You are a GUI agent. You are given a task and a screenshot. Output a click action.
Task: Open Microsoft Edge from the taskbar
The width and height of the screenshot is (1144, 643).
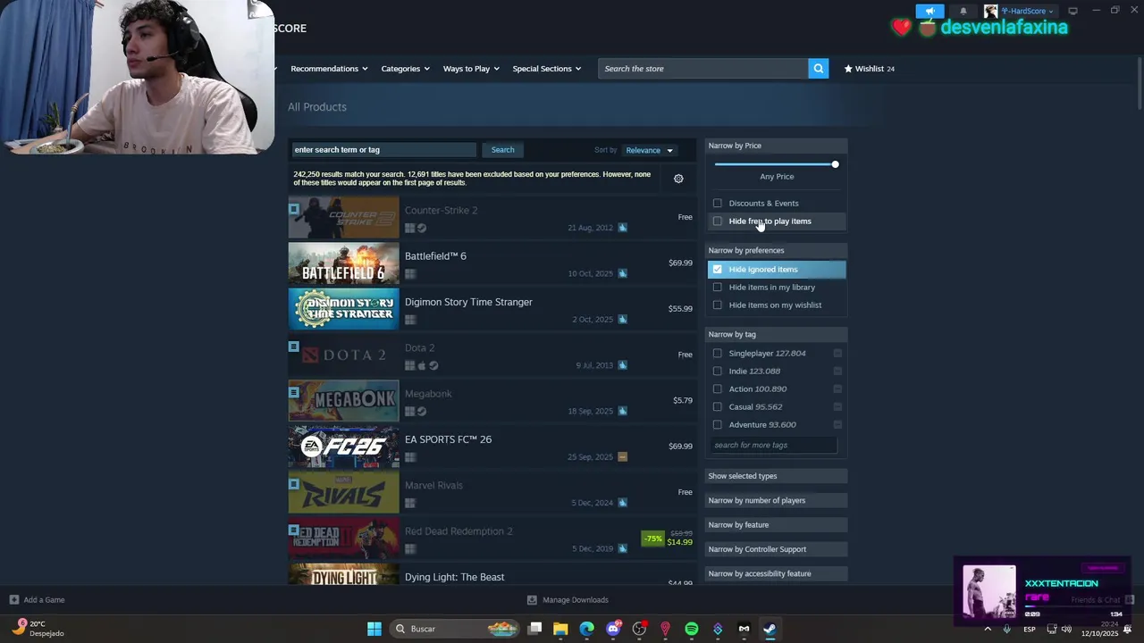(x=586, y=629)
